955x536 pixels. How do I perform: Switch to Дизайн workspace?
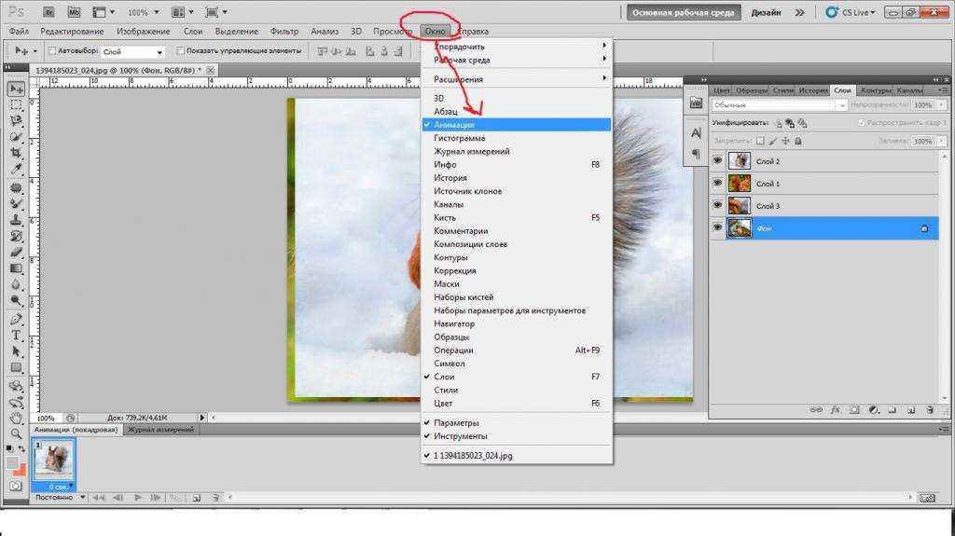(x=766, y=12)
